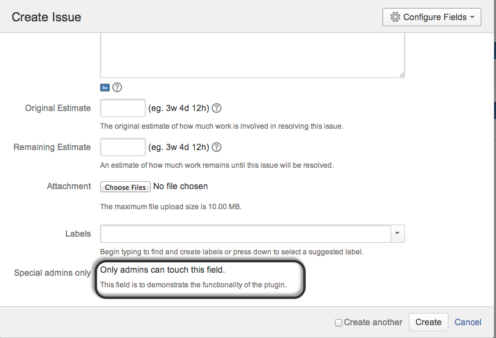Open the Configure Fields dropdown
Viewport: 496px width, 338px height.
[432, 17]
